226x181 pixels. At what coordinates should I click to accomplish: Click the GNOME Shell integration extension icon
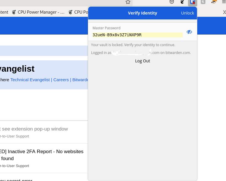[x=182, y=2]
